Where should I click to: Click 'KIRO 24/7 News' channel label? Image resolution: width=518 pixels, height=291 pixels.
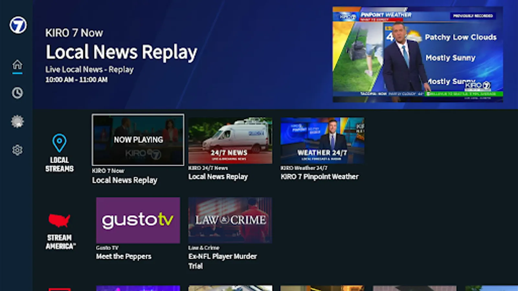coord(208,168)
